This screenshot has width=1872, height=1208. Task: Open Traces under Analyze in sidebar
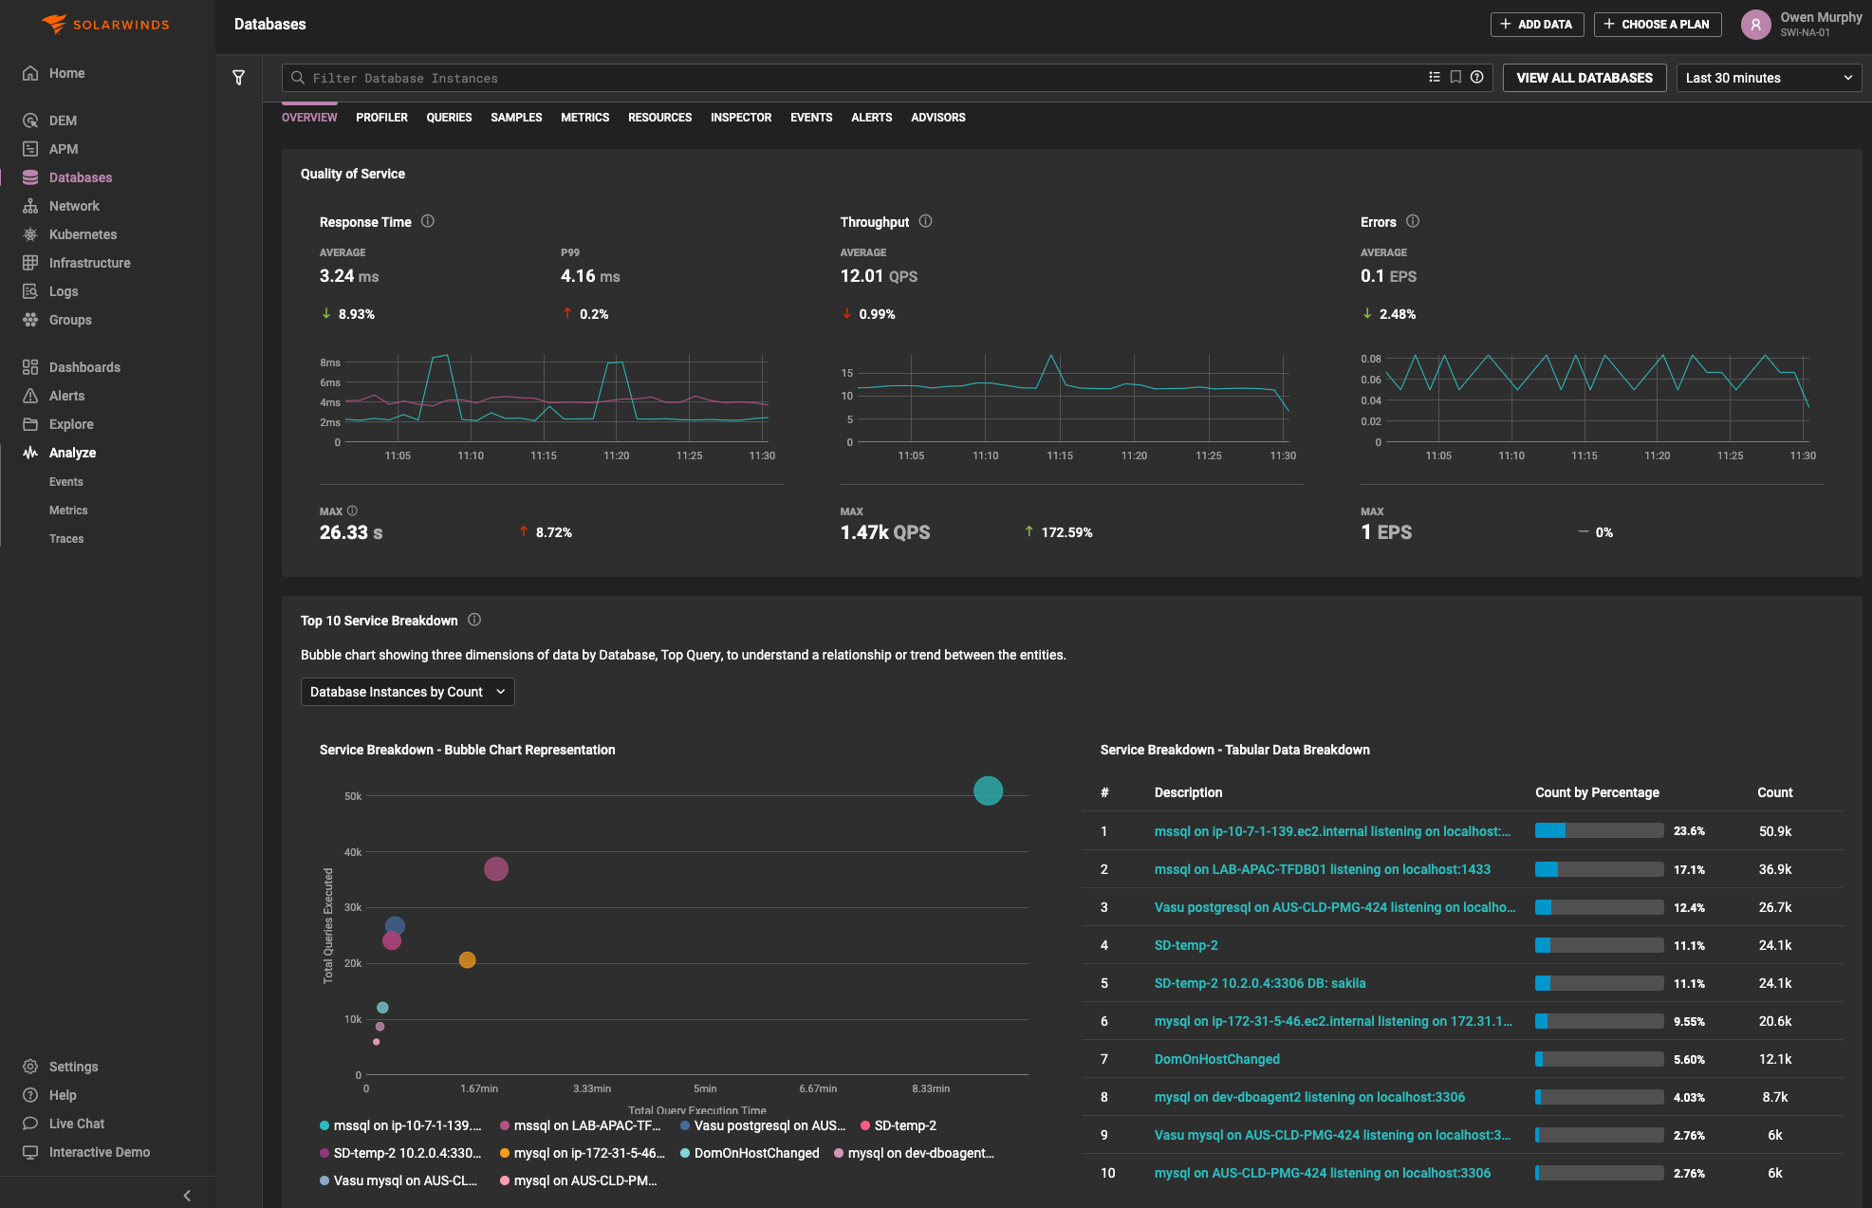pos(66,539)
